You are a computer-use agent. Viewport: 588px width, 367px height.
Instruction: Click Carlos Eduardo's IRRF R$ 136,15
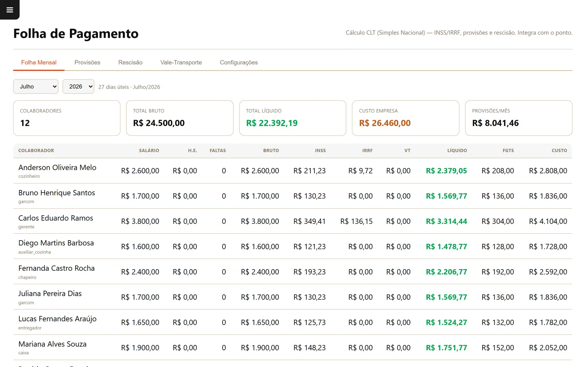point(356,221)
